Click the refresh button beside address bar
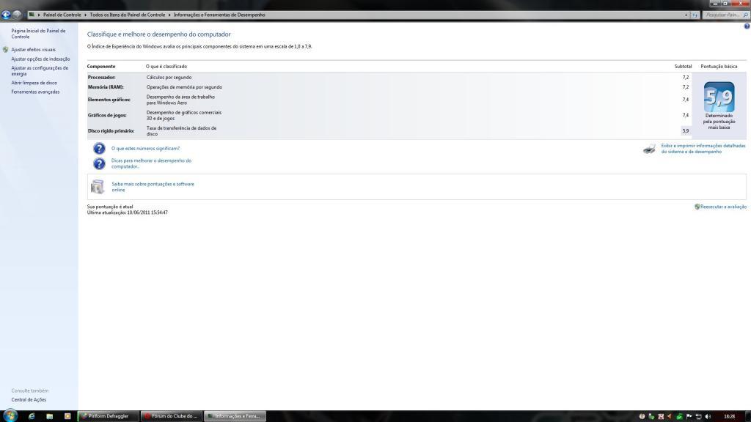This screenshot has height=422, width=751. pos(695,15)
